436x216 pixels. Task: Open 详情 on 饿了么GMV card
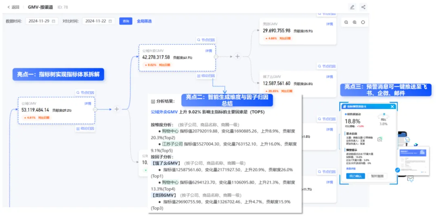tap(329, 77)
